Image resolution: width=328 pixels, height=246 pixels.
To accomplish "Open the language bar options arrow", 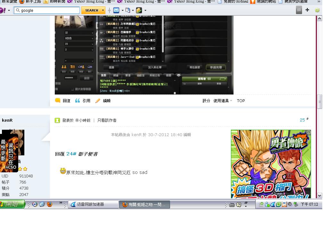I will [246, 206].
